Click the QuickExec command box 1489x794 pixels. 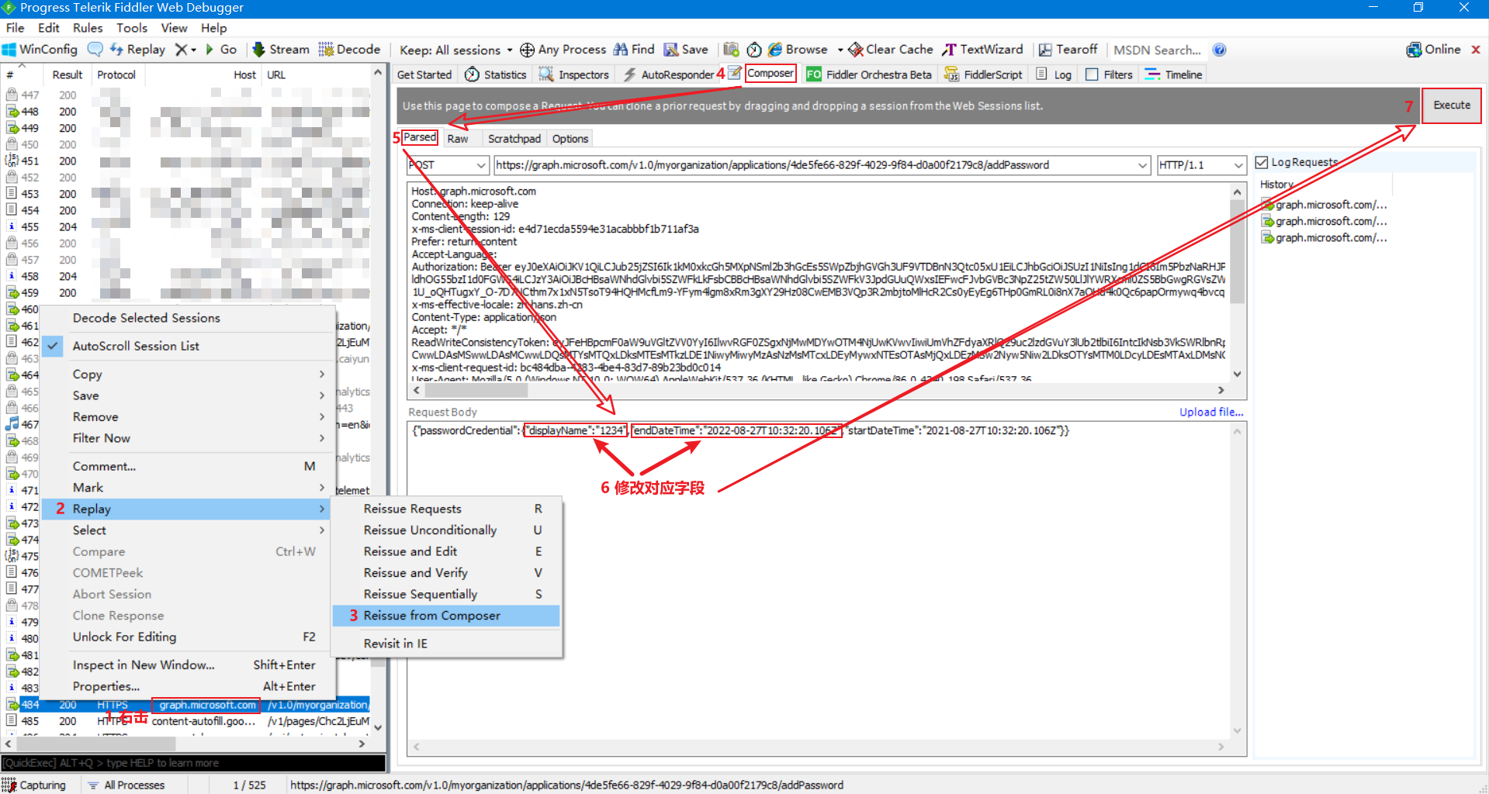click(193, 763)
